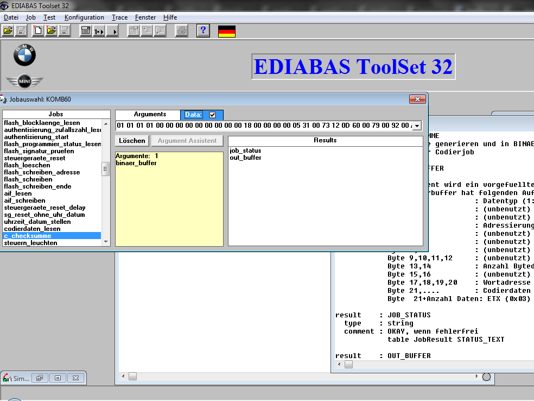Open help via blue question mark icon
The height and width of the screenshot is (401, 534).
[x=203, y=30]
